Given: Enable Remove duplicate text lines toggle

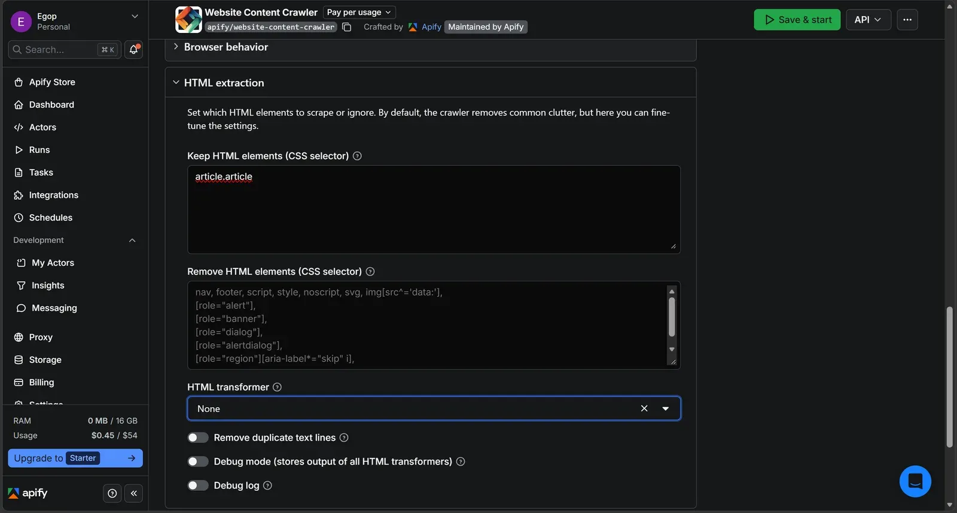Looking at the screenshot, I should tap(198, 438).
